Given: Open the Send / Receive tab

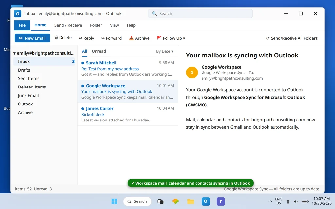Looking at the screenshot, I should pyautogui.click(x=68, y=25).
